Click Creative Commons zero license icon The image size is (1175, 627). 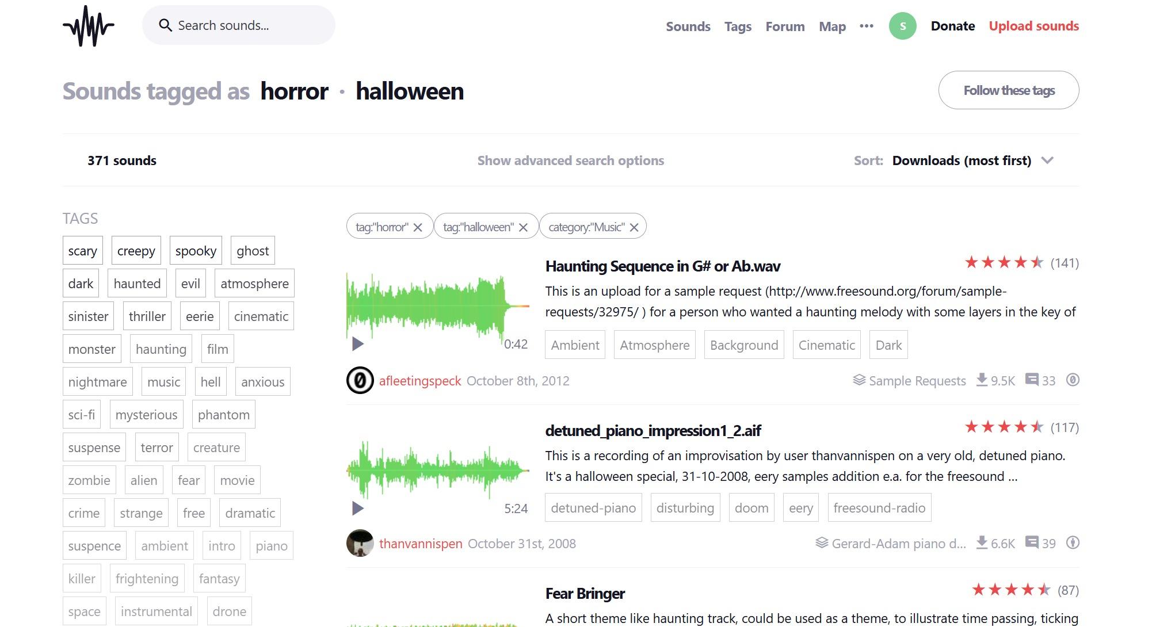[1073, 380]
